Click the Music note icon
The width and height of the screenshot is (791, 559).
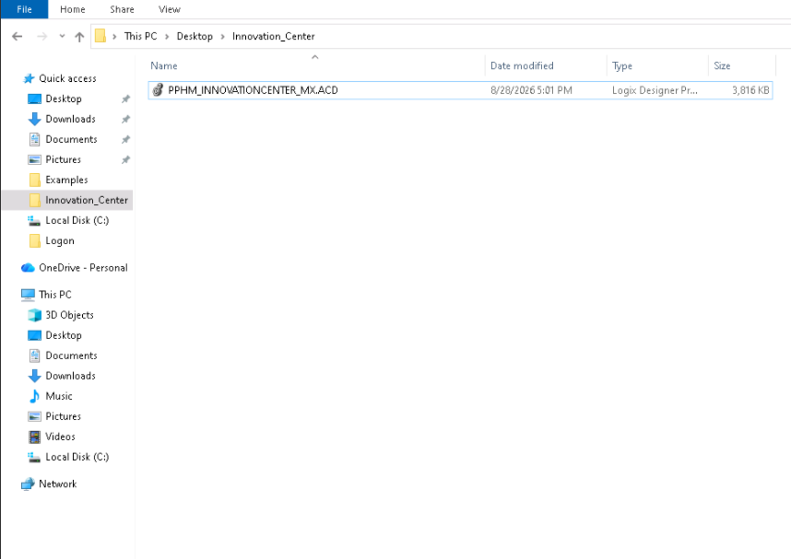coord(34,396)
